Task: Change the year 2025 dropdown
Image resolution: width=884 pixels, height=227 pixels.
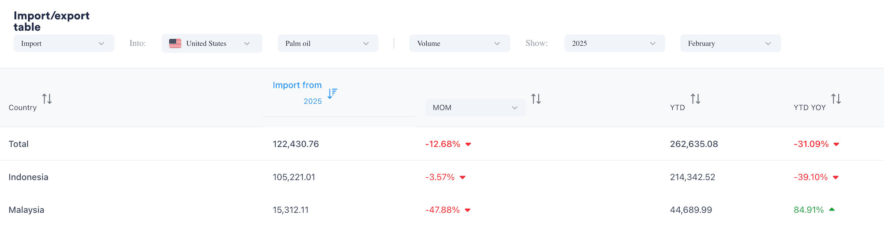Action: [x=614, y=43]
